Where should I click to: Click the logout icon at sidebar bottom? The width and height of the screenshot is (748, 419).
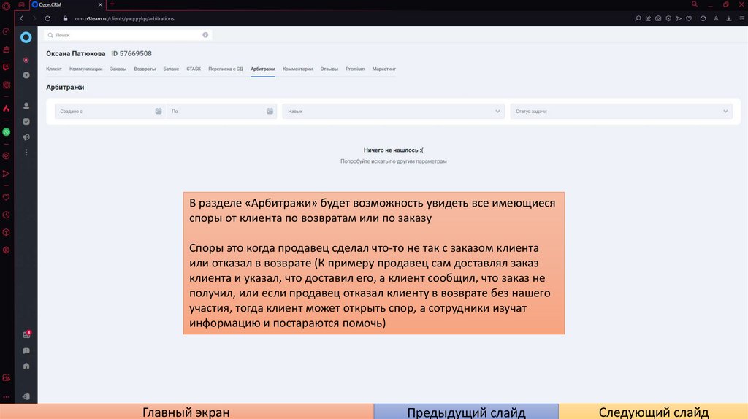(26, 396)
